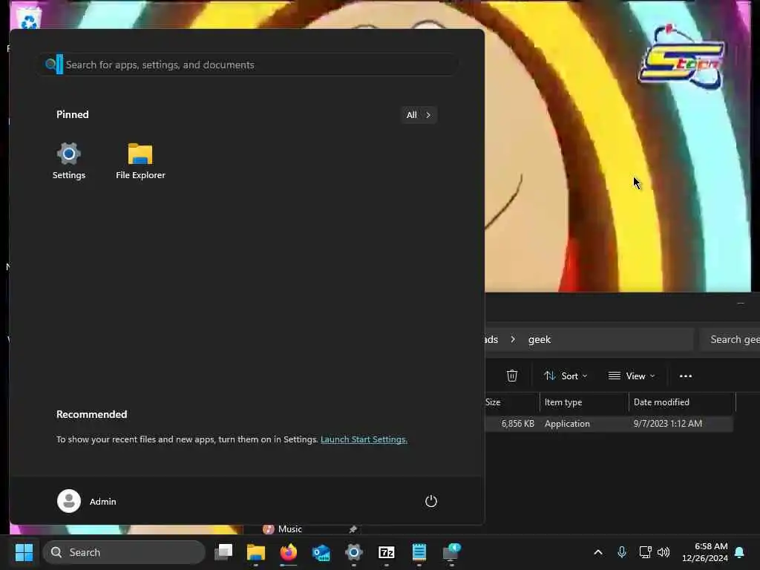This screenshot has height=570, width=760.
Task: Launch Firefox from the taskbar
Action: 289,552
